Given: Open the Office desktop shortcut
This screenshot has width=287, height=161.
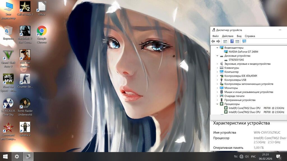Looking at the screenshot, I should coord(42,9).
